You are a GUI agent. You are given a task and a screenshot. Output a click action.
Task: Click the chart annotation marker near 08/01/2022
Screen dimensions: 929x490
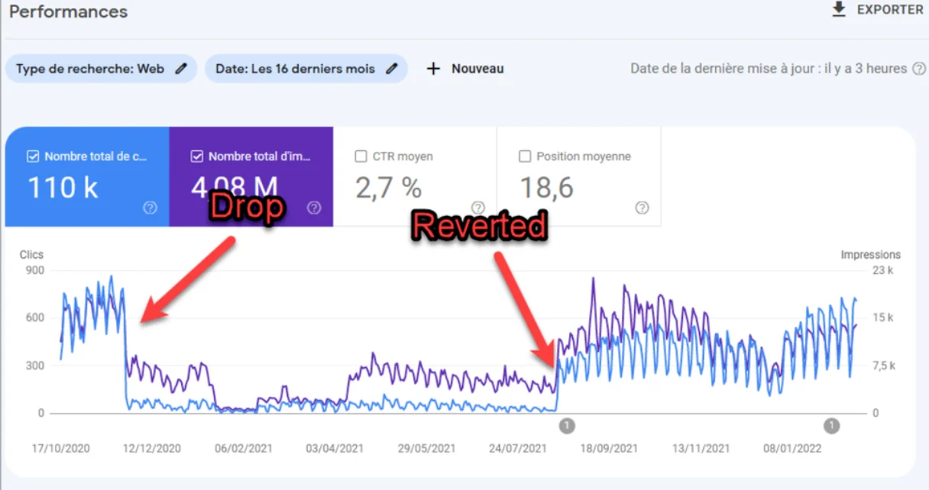832,426
